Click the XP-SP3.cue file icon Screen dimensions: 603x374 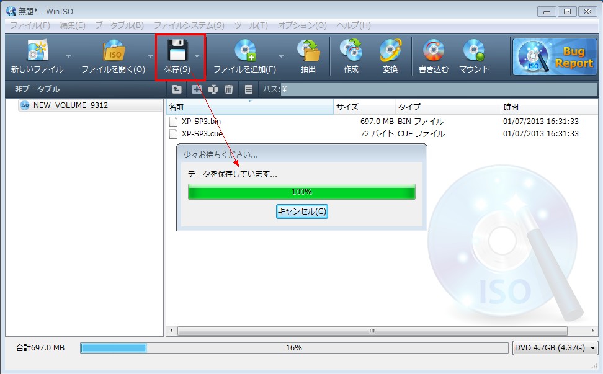point(174,134)
